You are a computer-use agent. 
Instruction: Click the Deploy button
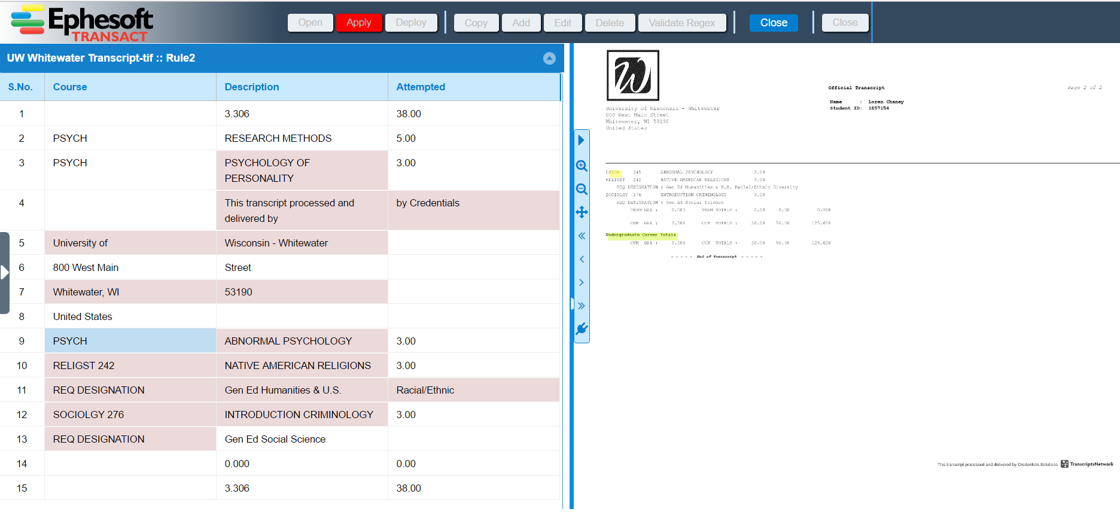pyautogui.click(x=411, y=23)
